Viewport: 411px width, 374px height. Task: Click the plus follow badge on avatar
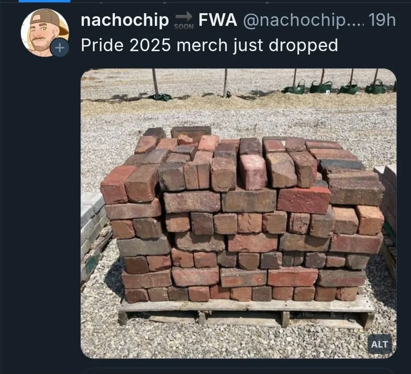tap(60, 48)
